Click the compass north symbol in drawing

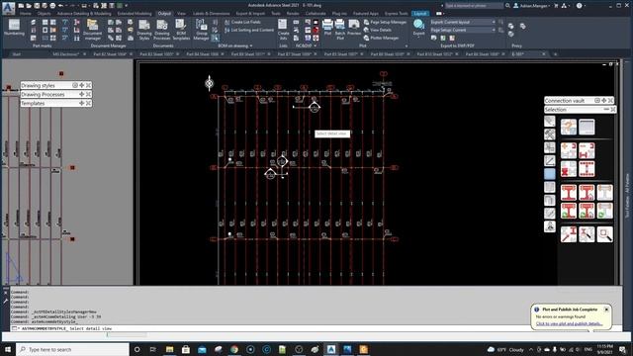pyautogui.click(x=209, y=83)
